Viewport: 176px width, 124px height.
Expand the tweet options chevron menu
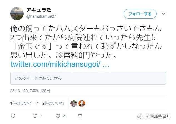click(x=163, y=13)
